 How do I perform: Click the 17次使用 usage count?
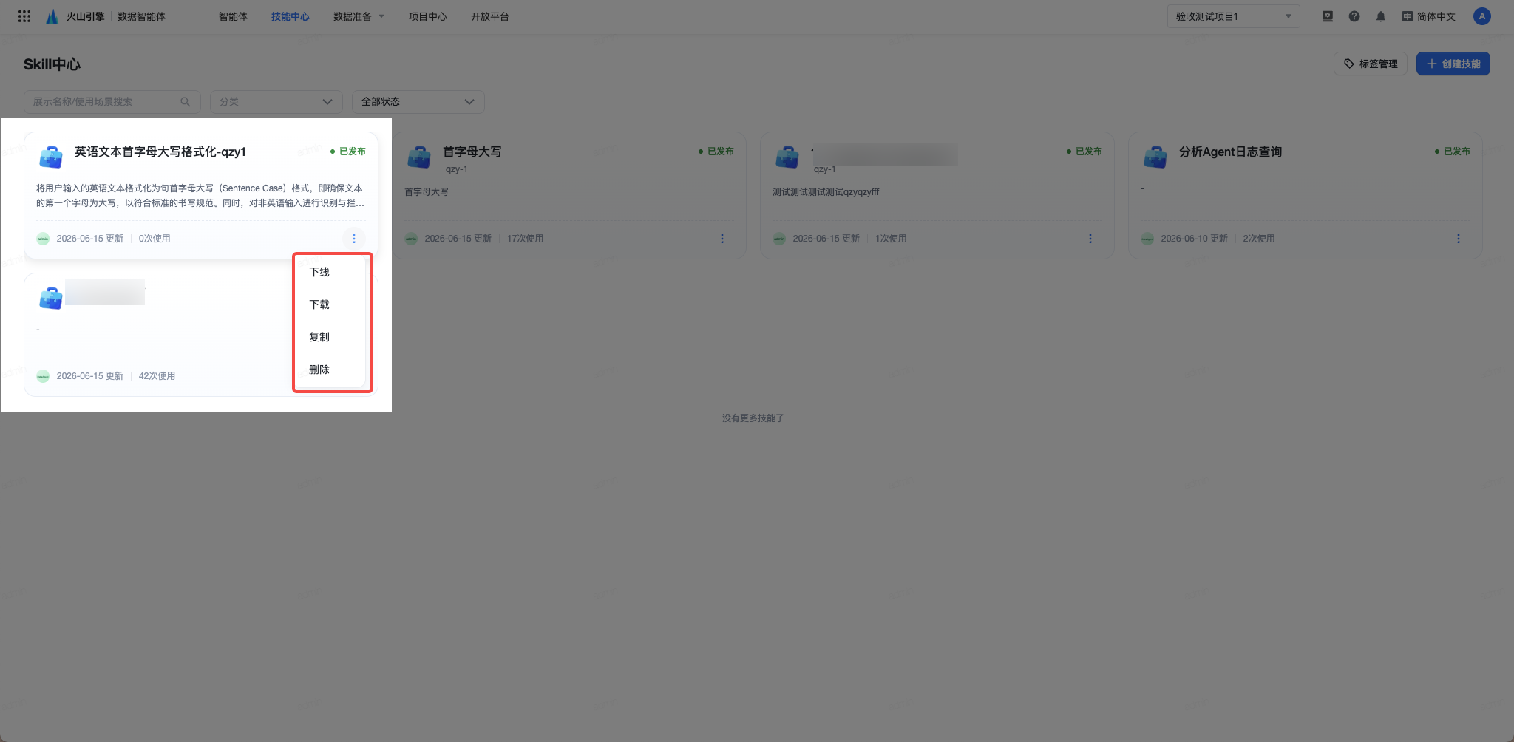[525, 239]
